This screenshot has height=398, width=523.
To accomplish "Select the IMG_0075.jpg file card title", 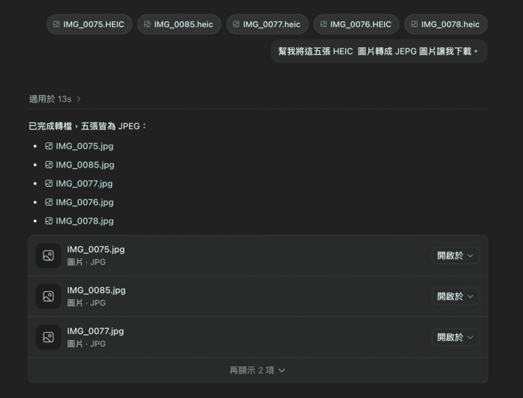I will coord(96,250).
